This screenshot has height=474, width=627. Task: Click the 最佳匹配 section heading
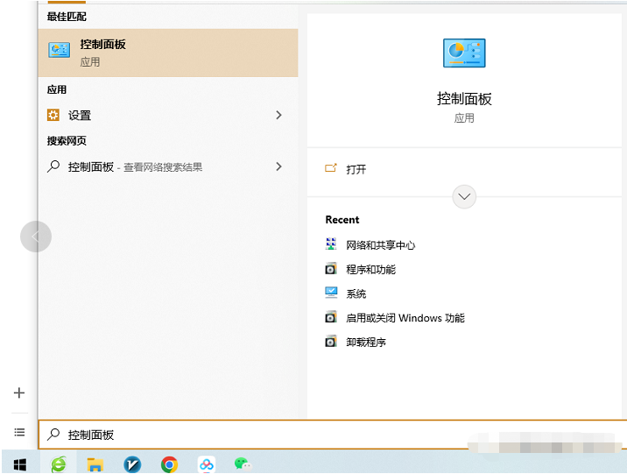click(67, 17)
